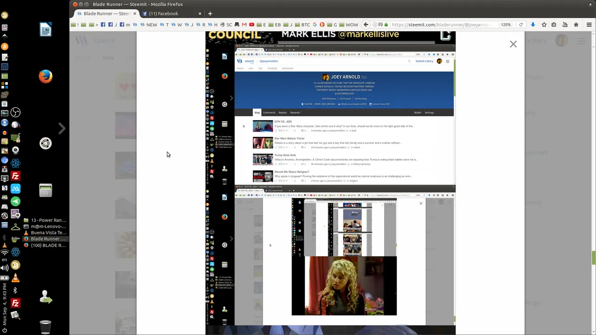Switch to the '13 - Power Ran...' window
The image size is (596, 335).
(x=46, y=220)
